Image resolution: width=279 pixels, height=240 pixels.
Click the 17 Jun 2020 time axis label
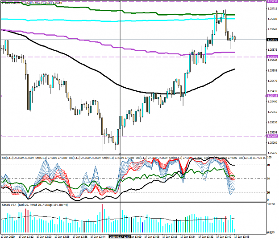(x=8, y=237)
